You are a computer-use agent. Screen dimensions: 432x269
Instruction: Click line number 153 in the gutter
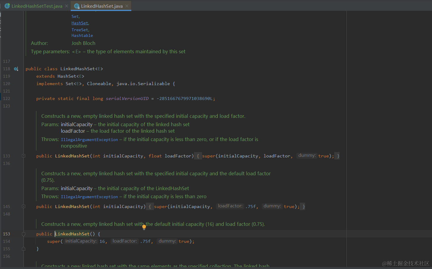(7, 234)
